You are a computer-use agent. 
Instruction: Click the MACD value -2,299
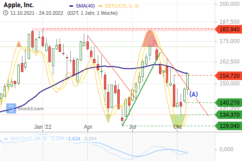tap(56, 139)
